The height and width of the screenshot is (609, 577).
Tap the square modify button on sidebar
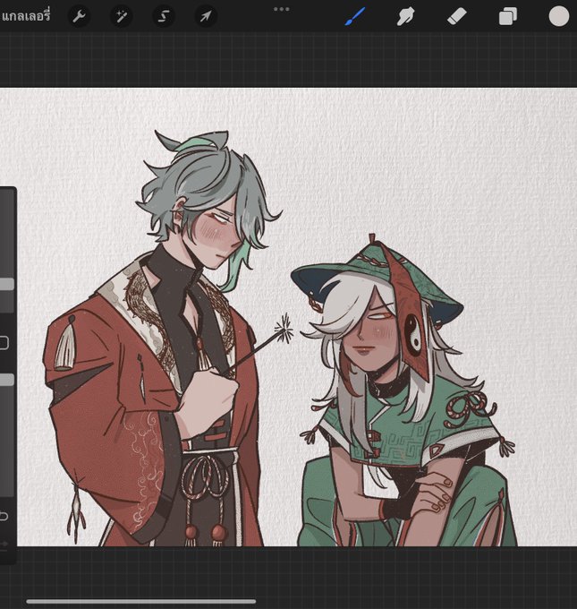pos(4,342)
